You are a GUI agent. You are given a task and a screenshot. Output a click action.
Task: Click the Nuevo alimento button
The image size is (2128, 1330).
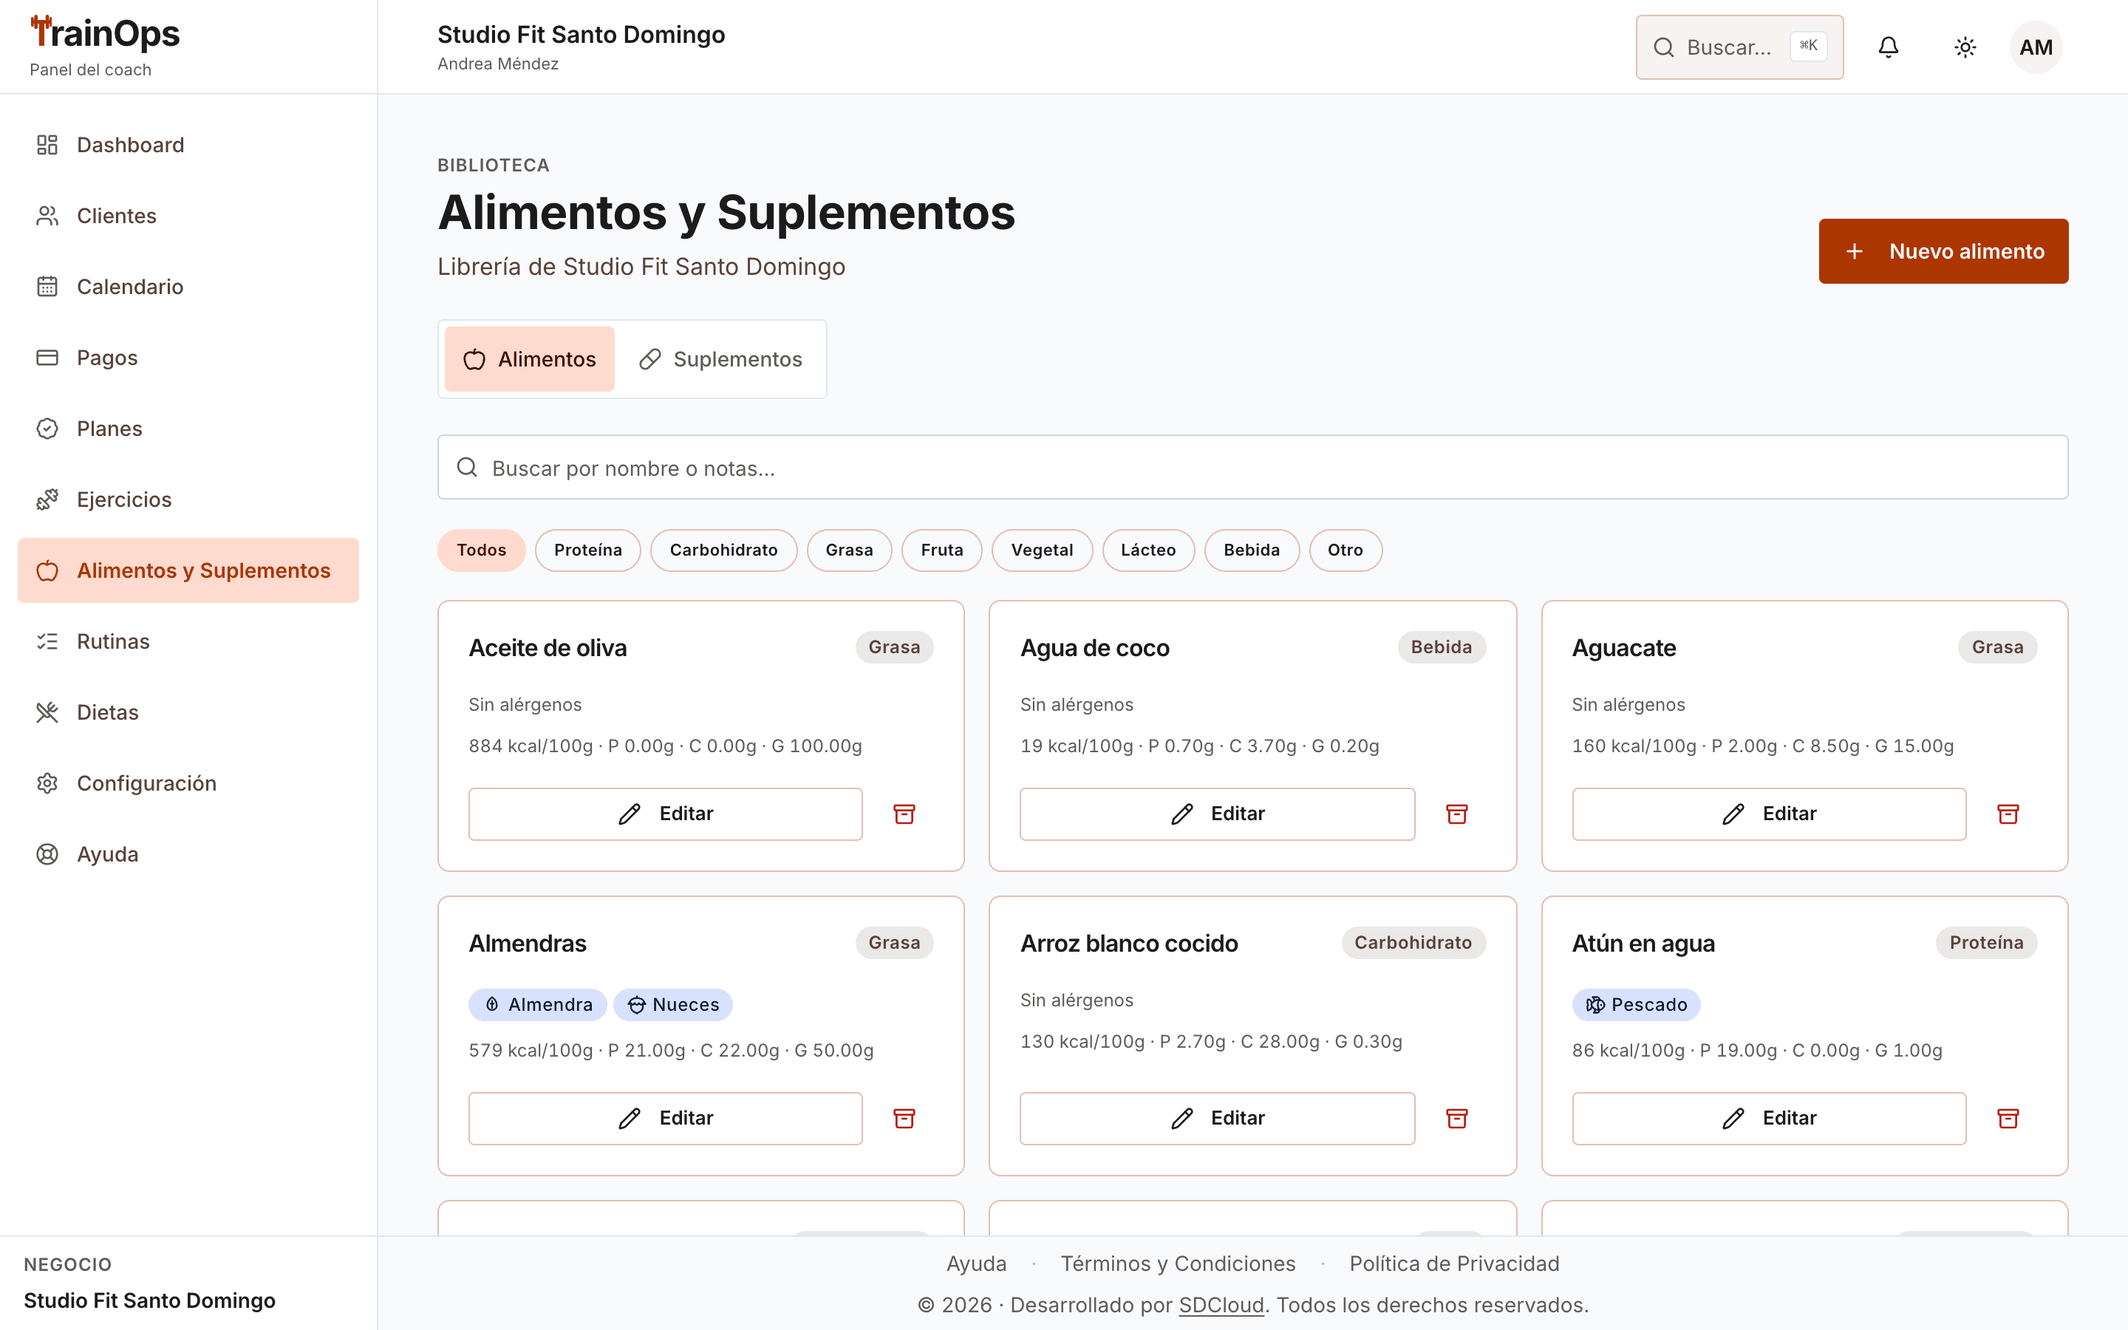point(1943,251)
